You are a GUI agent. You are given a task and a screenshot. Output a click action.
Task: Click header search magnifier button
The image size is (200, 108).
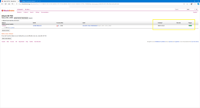pos(197,10)
